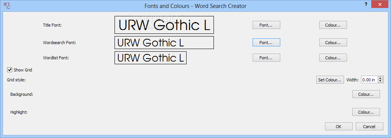Click the 'Highlight:' label
Image resolution: width=391 pixels, height=138 pixels.
19,112
